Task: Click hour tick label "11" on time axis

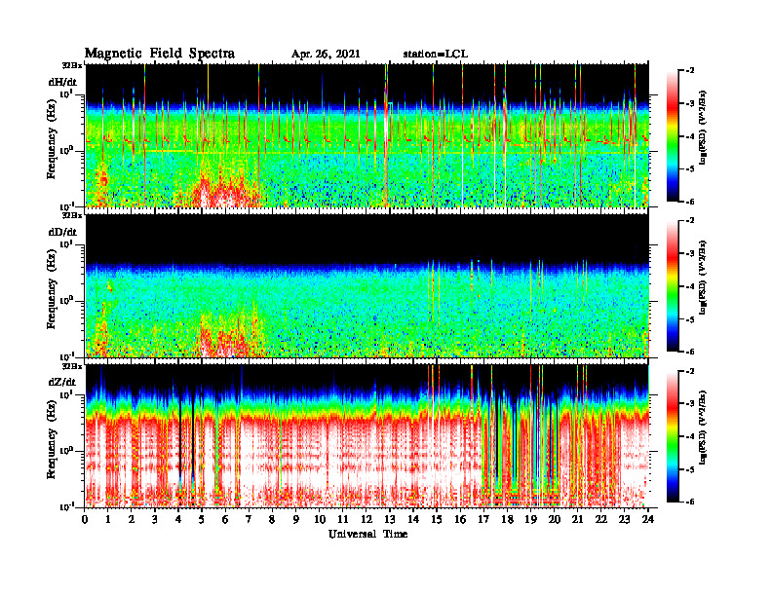Action: click(x=343, y=520)
